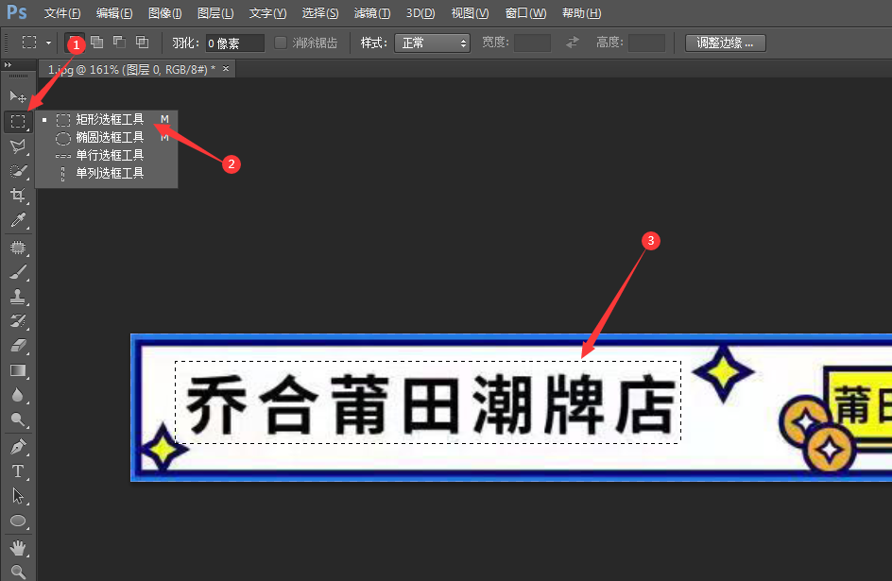Select the Hand tool
Viewport: 892px width, 581px height.
click(x=17, y=548)
